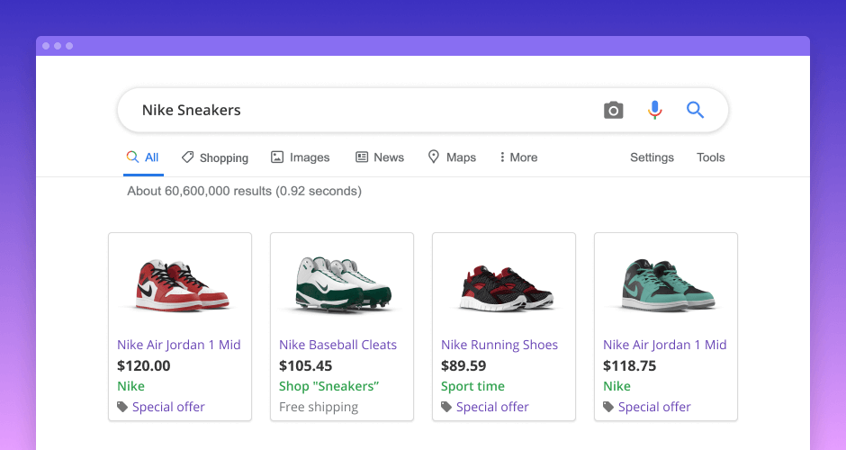Open search Settings
The image size is (846, 450).
point(652,157)
